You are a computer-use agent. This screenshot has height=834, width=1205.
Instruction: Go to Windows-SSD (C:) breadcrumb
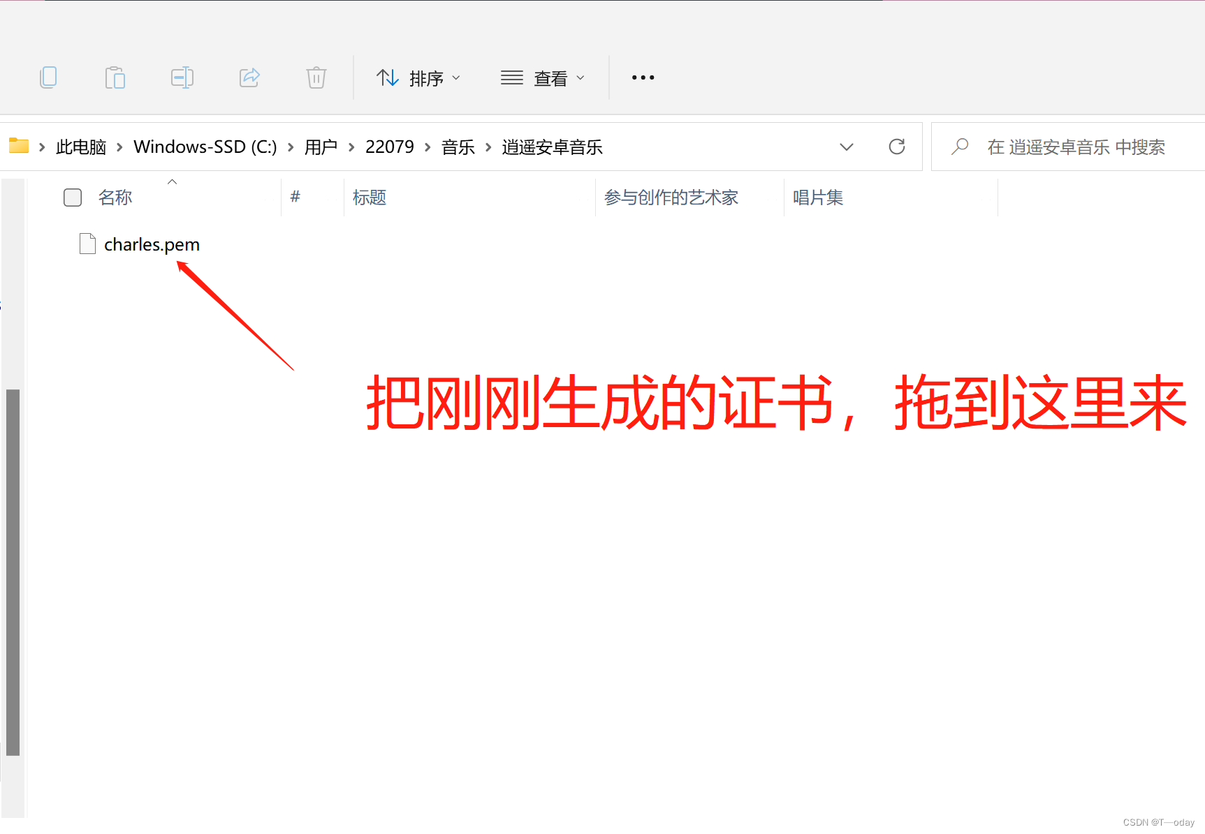(x=205, y=147)
